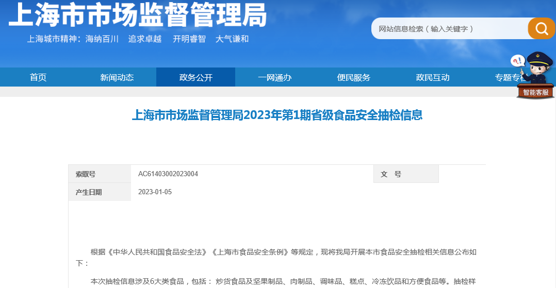
Task: Click the 智能客服 sign label
Action: pos(535,93)
